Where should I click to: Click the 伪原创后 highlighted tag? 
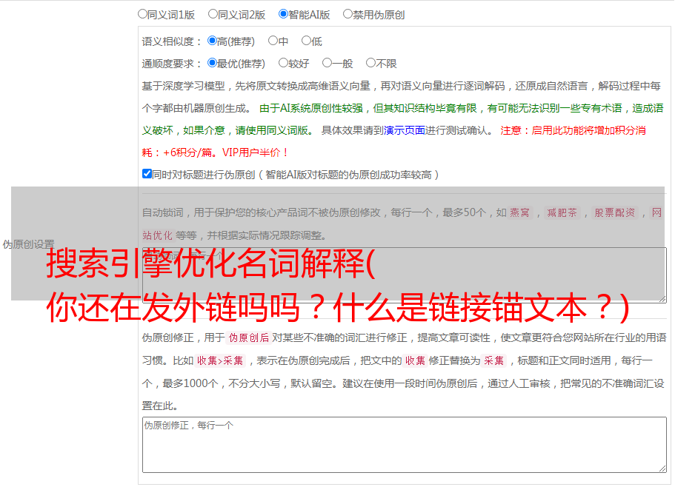click(x=249, y=337)
